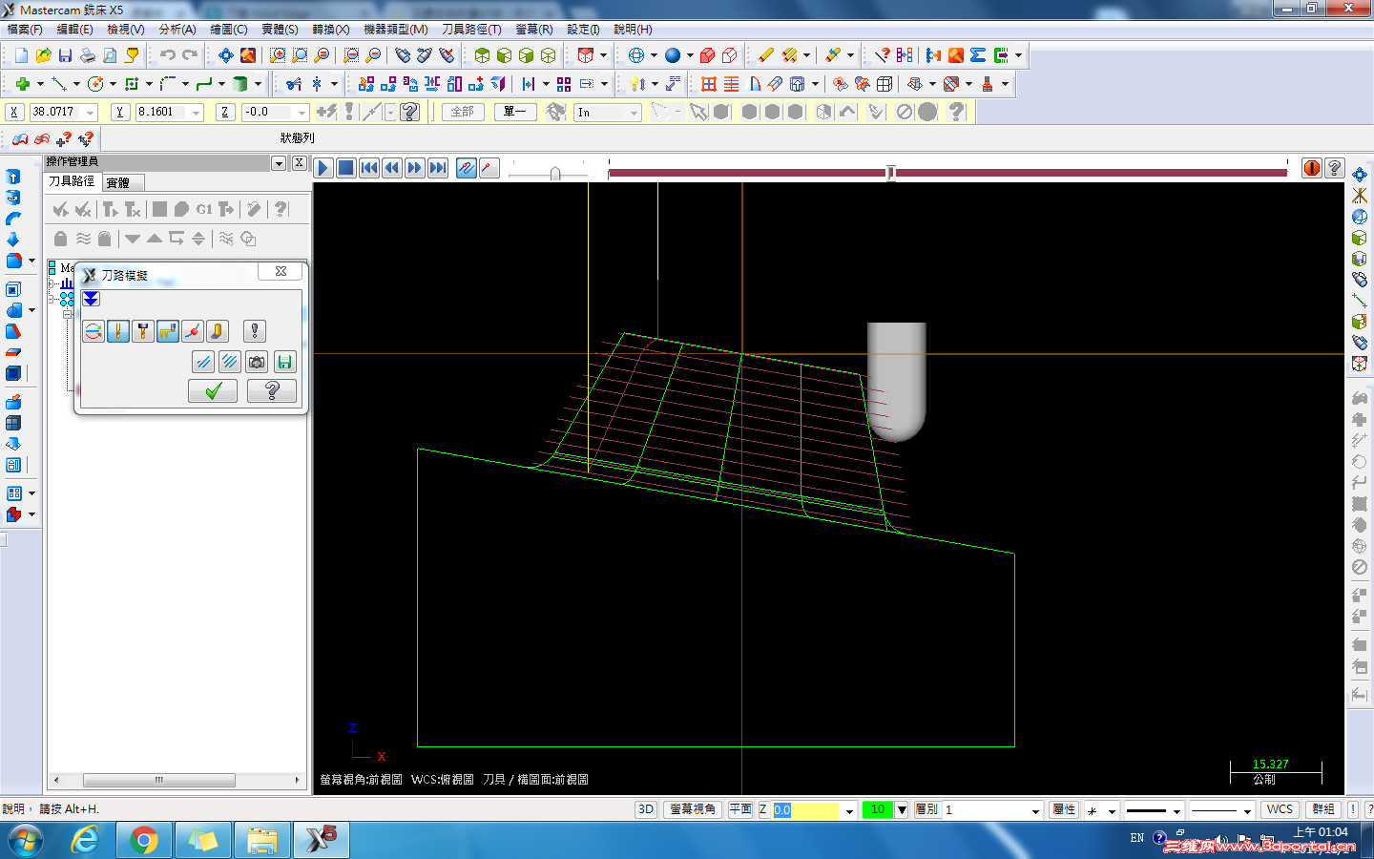
Task: Expand the backplot dialog with double chevron
Action: pos(91,299)
